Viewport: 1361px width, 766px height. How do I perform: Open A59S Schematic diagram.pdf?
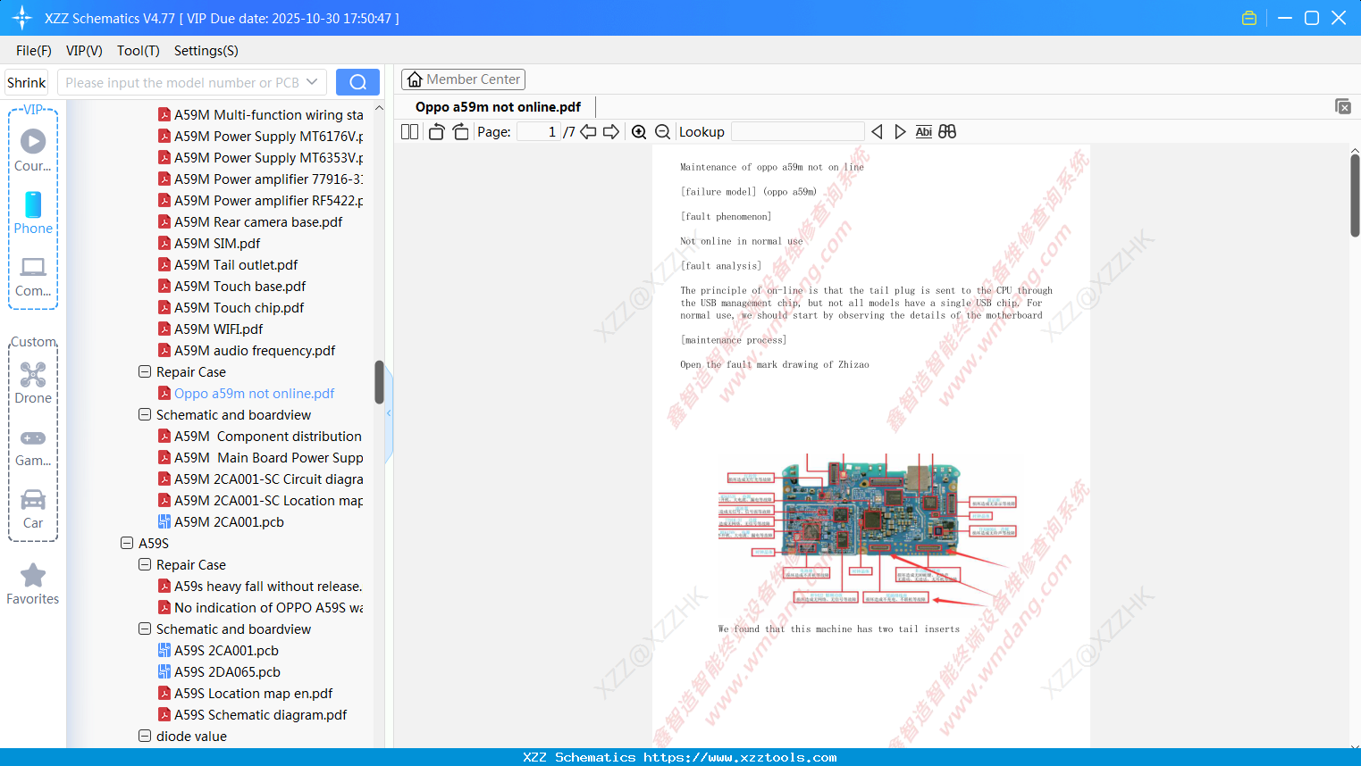click(x=260, y=715)
